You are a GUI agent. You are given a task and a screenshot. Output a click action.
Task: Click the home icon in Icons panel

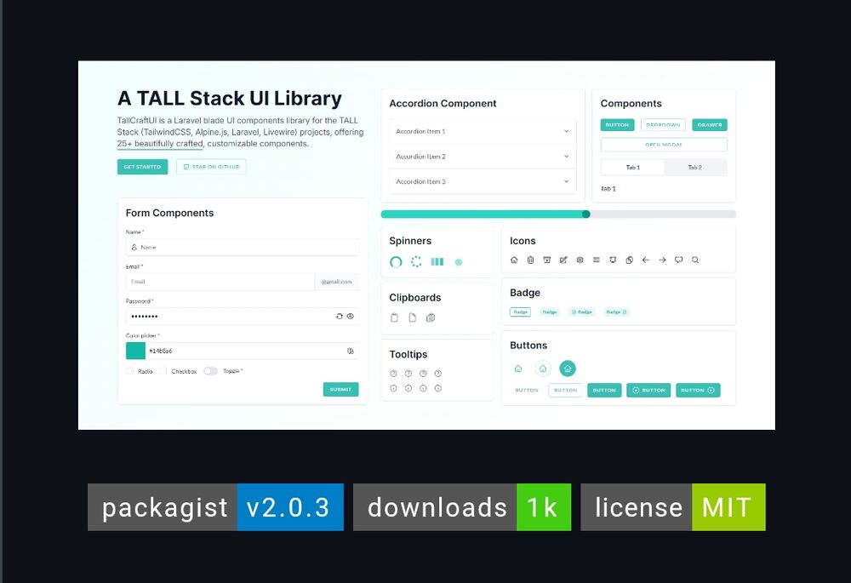514,260
